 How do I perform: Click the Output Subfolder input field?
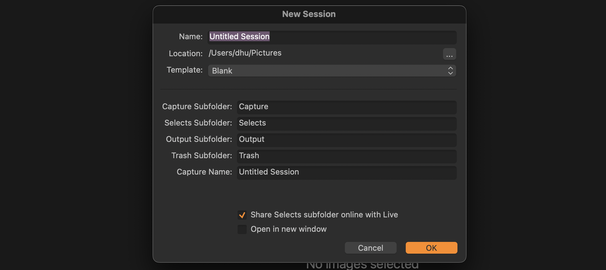[347, 140]
